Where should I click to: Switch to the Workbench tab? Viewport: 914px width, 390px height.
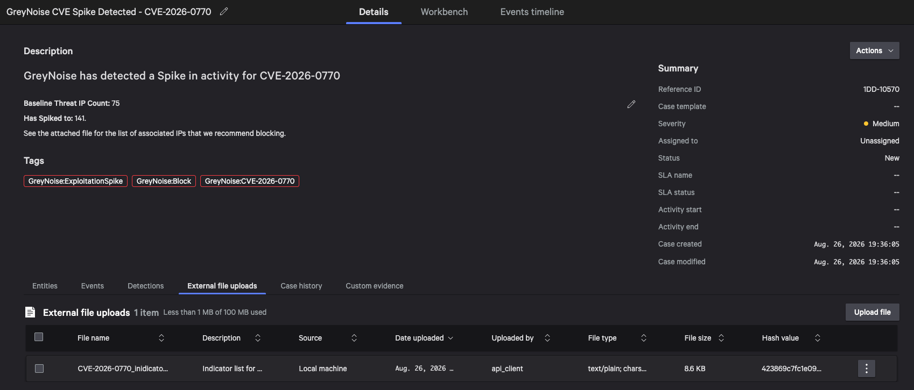(444, 12)
